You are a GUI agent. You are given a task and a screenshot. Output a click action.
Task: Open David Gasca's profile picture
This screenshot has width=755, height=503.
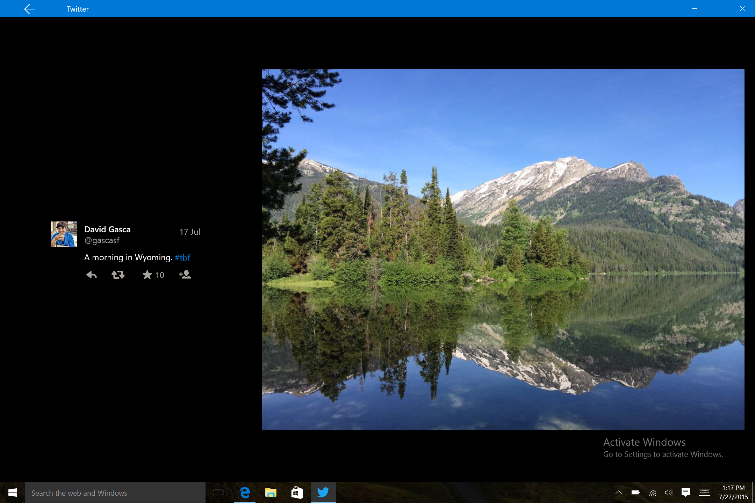coord(64,234)
